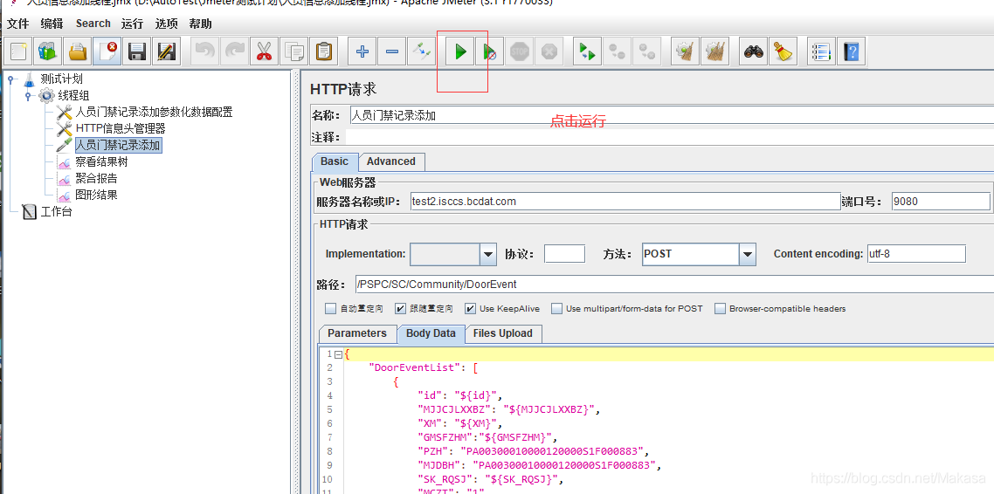Collapse all nodes with minus icon
The height and width of the screenshot is (494, 994).
coord(392,51)
